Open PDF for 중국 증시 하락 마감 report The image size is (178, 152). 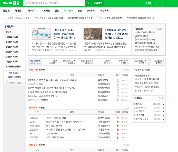click(118, 96)
